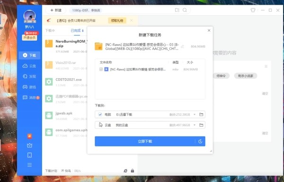Dismiss the 会员12周年庆 notification
This screenshot has width=284, height=182.
pyautogui.click(x=131, y=20)
